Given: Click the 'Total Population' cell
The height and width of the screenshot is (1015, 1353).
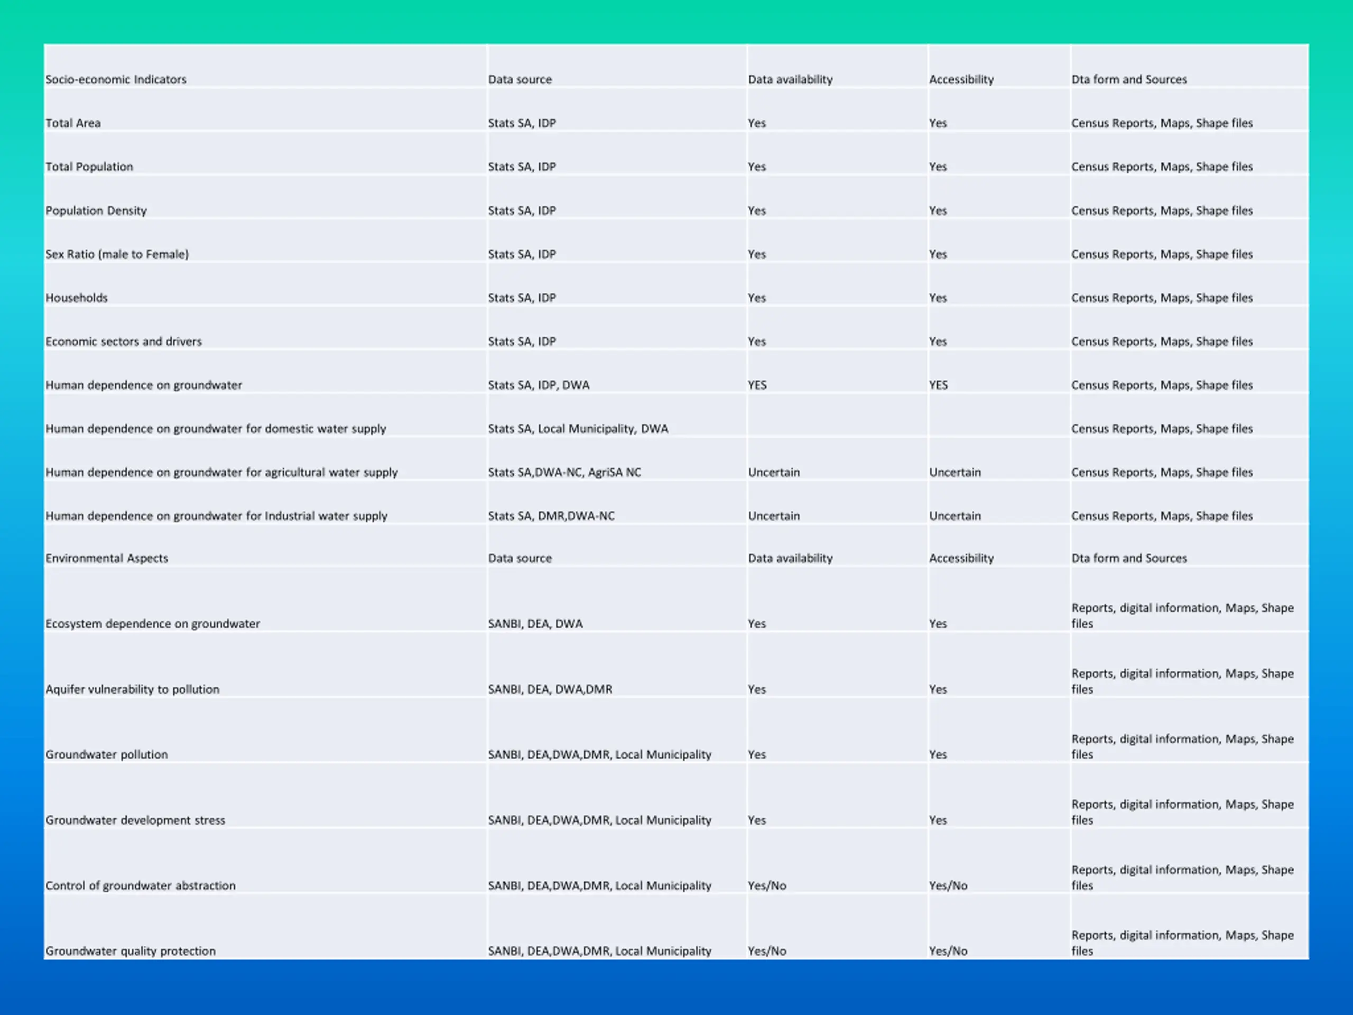Looking at the screenshot, I should [89, 167].
